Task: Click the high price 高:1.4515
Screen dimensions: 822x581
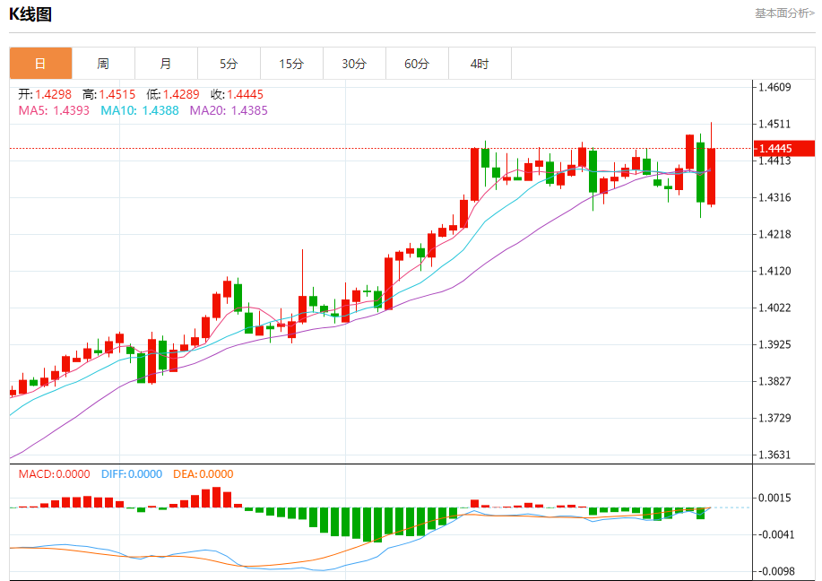Action: [108, 94]
